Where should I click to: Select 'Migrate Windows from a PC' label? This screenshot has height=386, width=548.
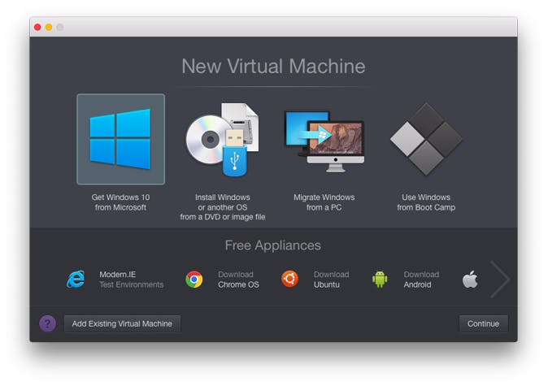[x=324, y=202]
